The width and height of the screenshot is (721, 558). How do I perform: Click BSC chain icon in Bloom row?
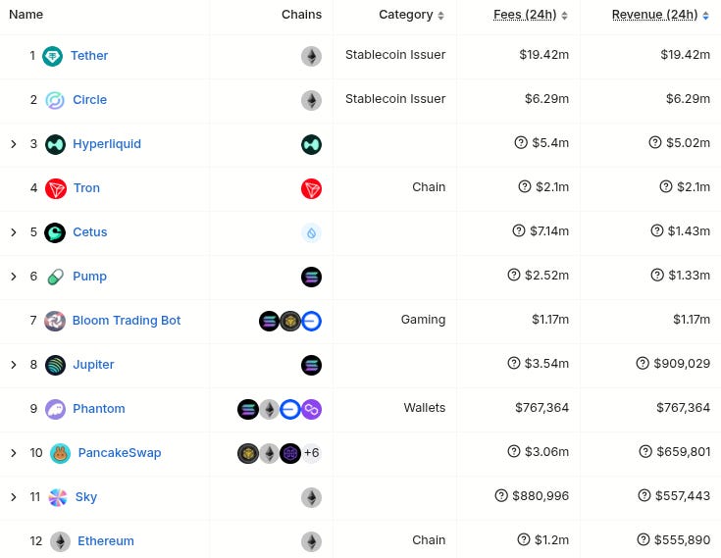point(290,321)
